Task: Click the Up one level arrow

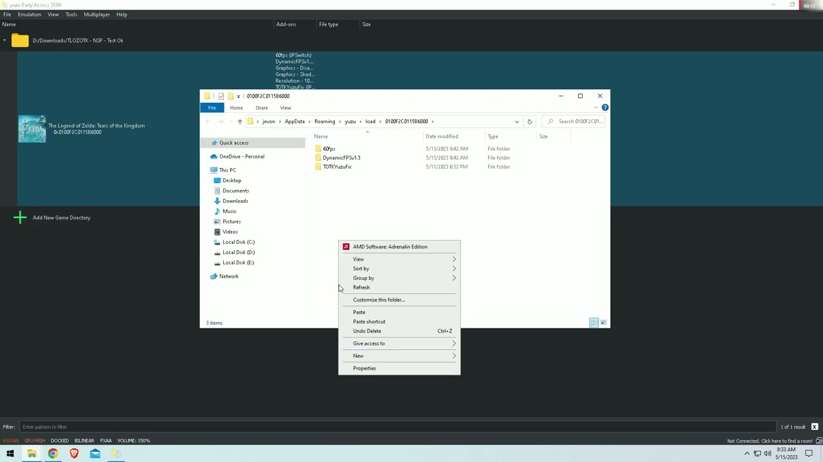Action: (240, 121)
